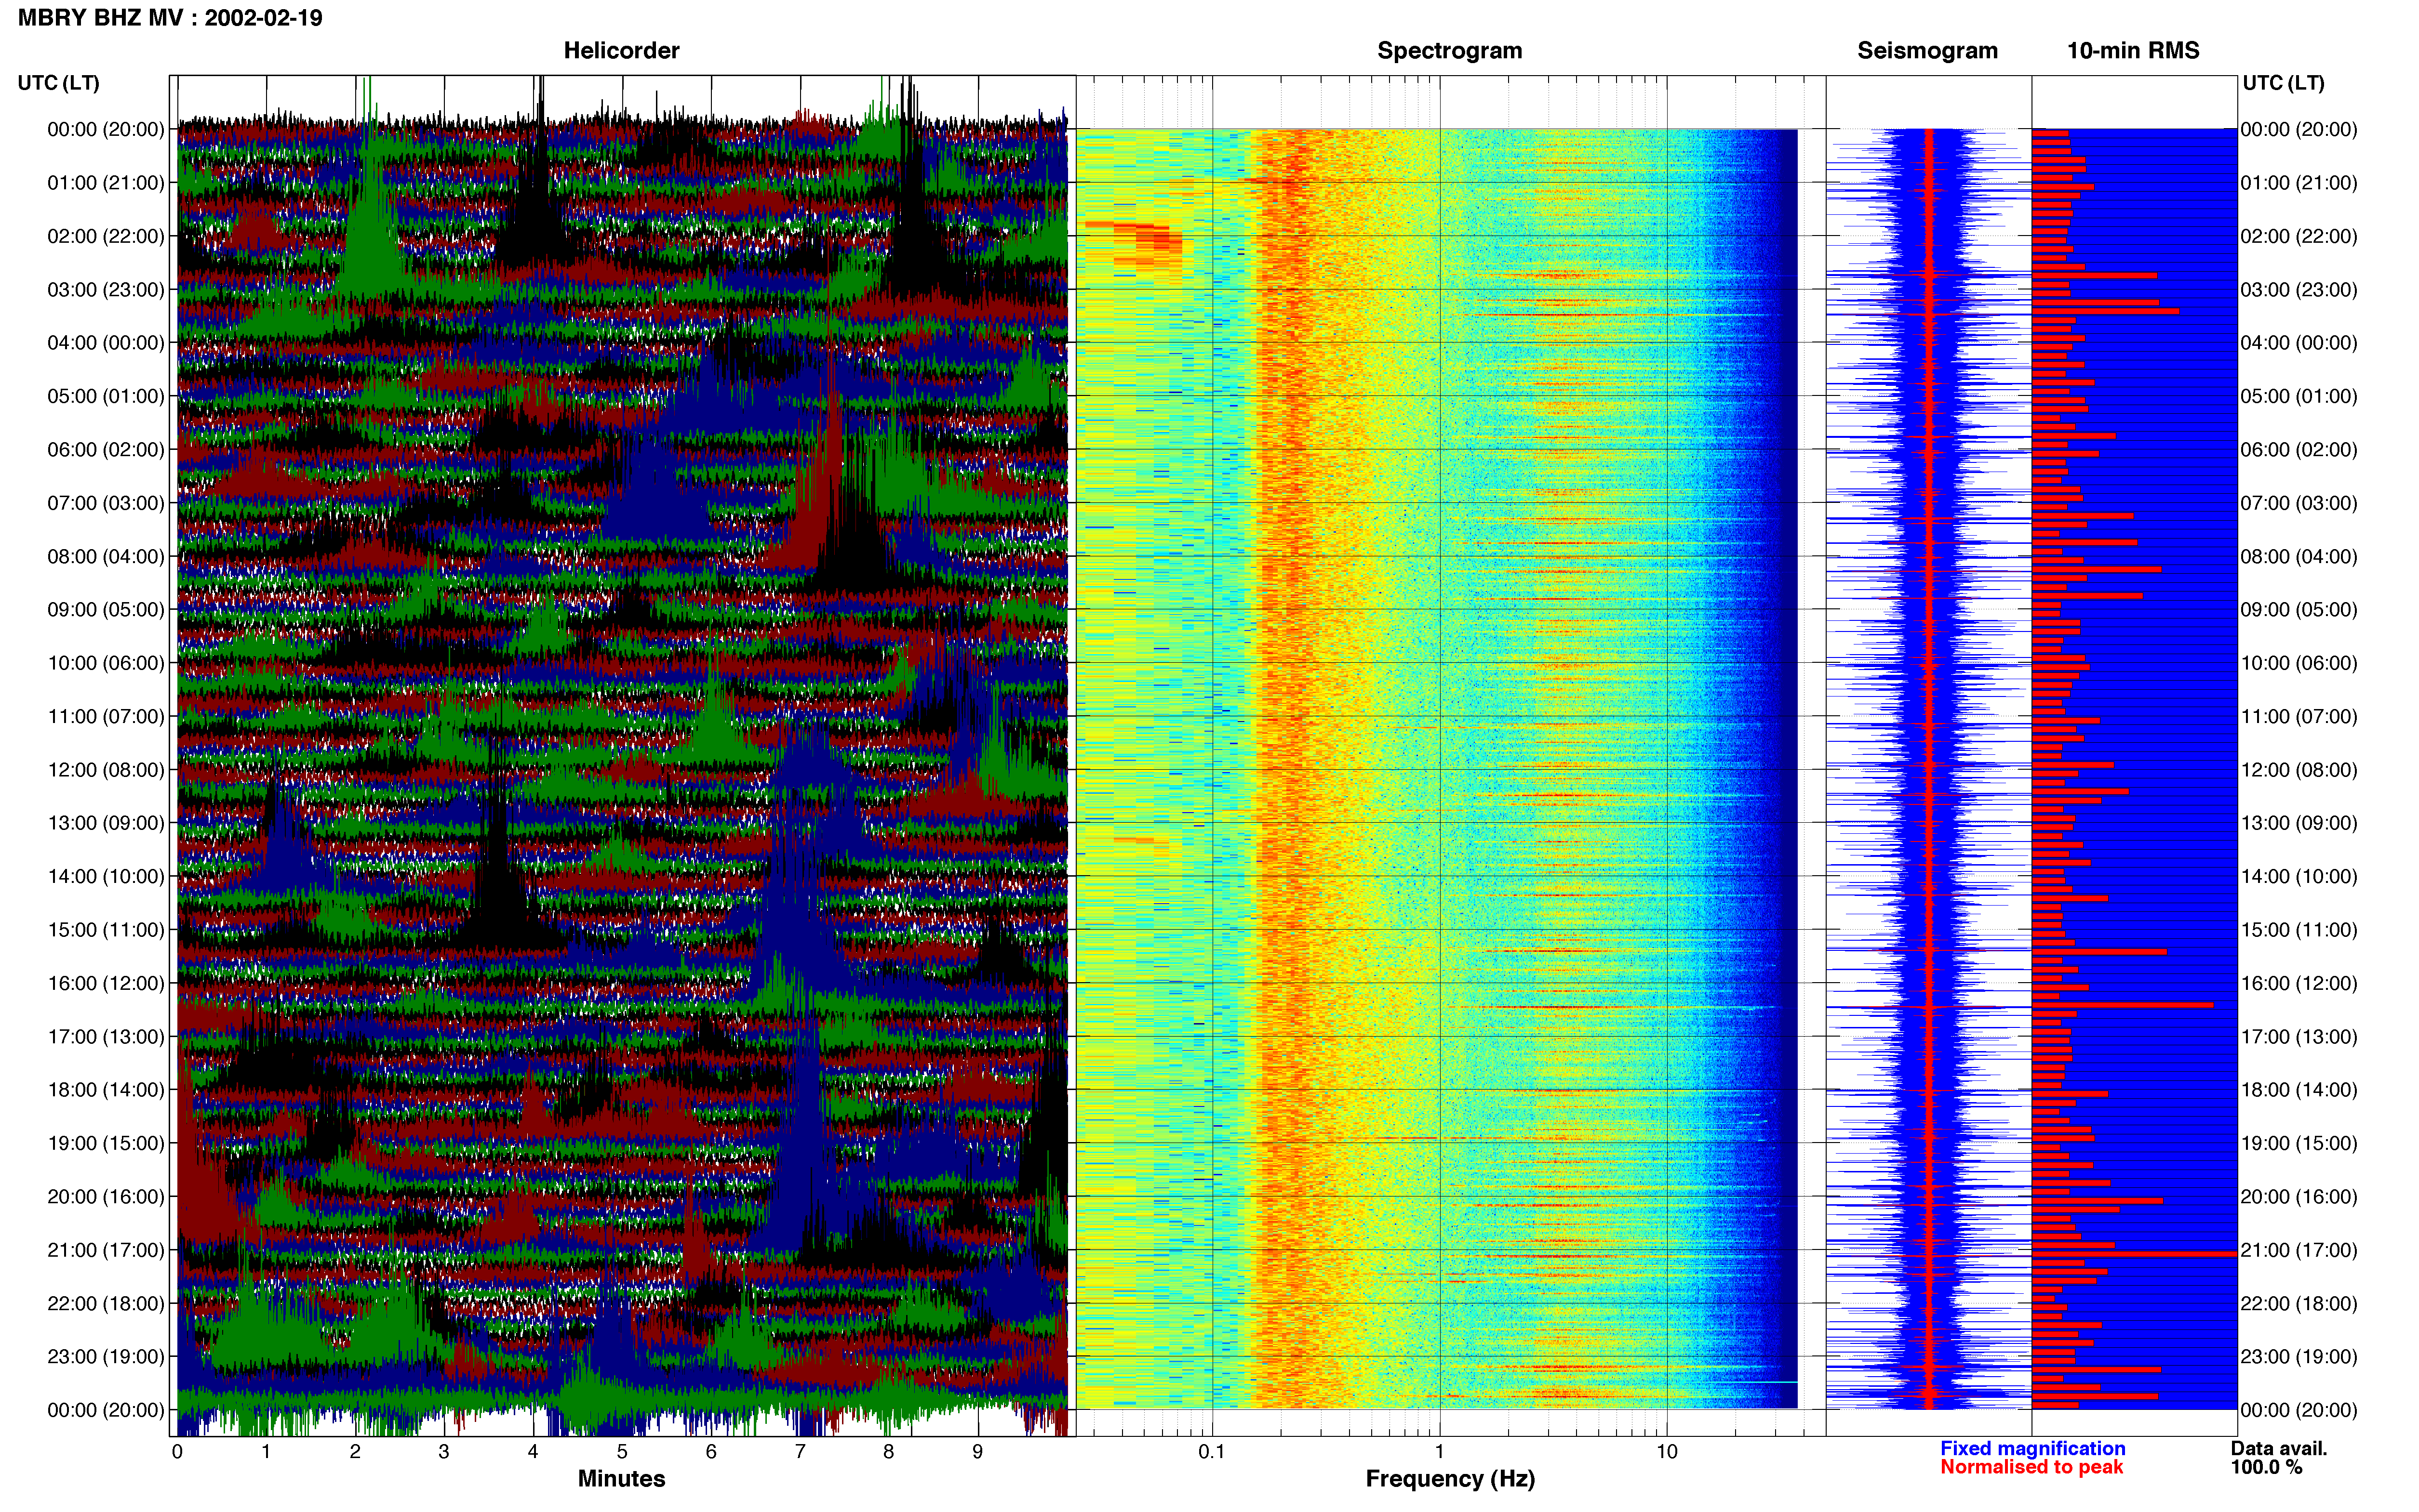Click the left '15:00 (11:00)' time label
Viewport: 2419px width, 1512px height.
106,930
